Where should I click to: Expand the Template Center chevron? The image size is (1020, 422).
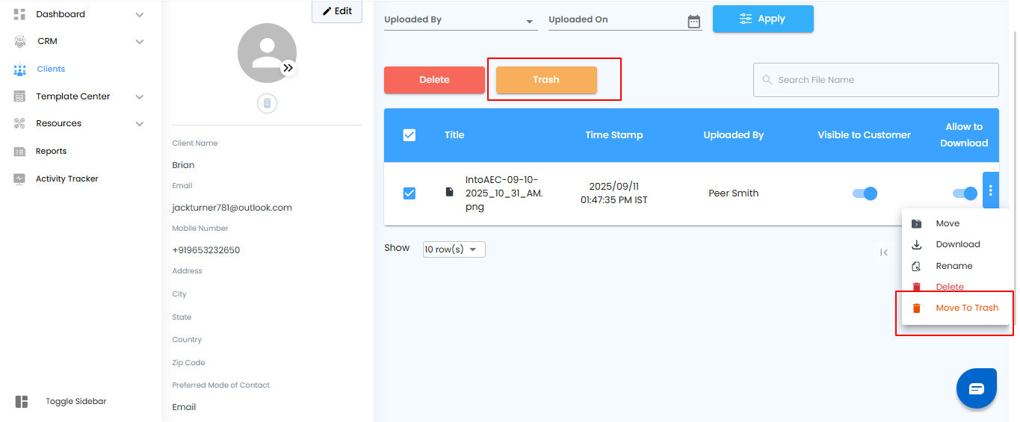pos(139,97)
